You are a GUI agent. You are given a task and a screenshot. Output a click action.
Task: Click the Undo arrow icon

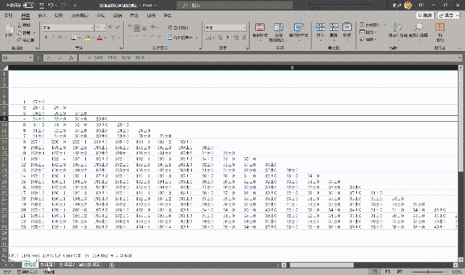[51, 5]
